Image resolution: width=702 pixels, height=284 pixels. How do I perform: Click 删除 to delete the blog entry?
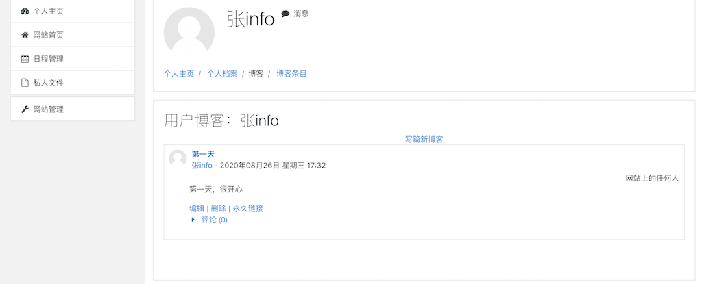pyautogui.click(x=219, y=209)
